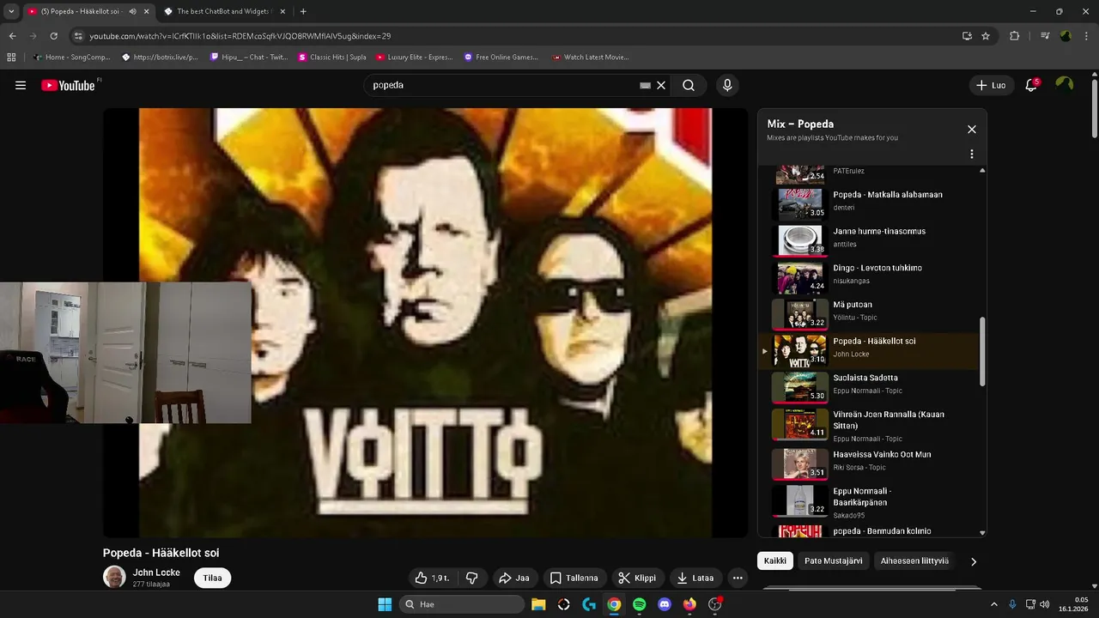Like the video with thumbs up
The width and height of the screenshot is (1099, 618).
(x=434, y=578)
